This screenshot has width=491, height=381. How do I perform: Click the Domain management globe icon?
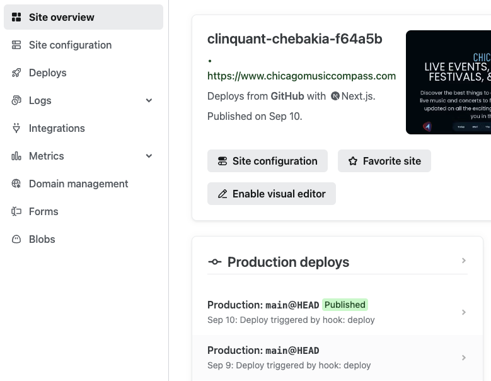pos(16,184)
